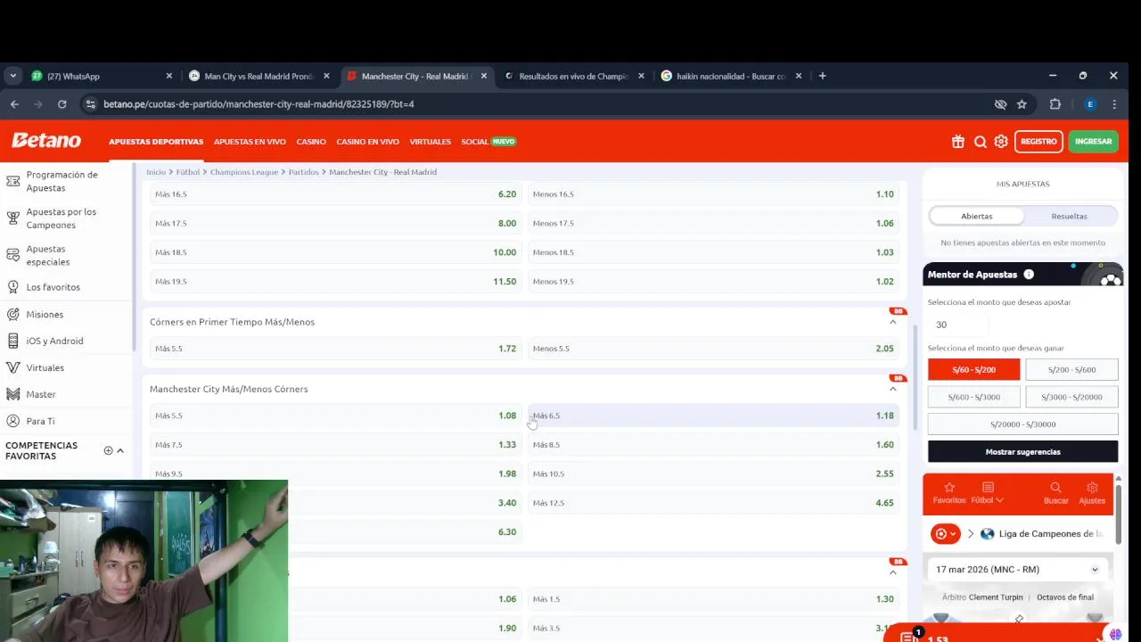The height and width of the screenshot is (642, 1141).
Task: Switch to Resultados en vivo de Champions tab
Action: [573, 76]
